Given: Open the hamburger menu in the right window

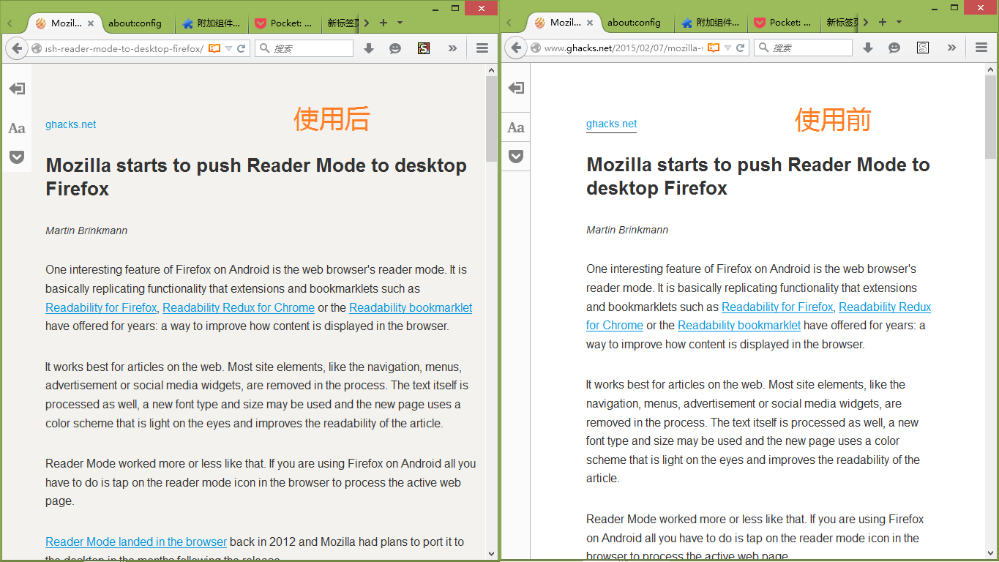Looking at the screenshot, I should click(x=981, y=48).
